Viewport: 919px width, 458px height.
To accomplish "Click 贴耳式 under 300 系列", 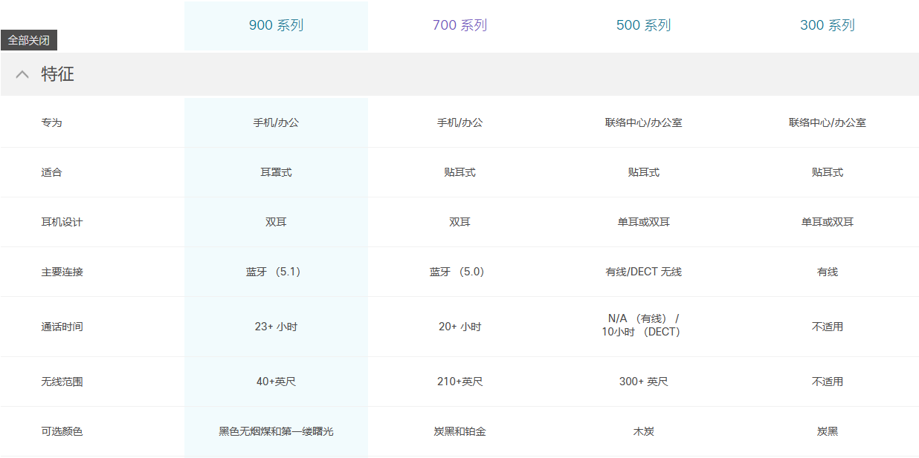I will pyautogui.click(x=827, y=172).
